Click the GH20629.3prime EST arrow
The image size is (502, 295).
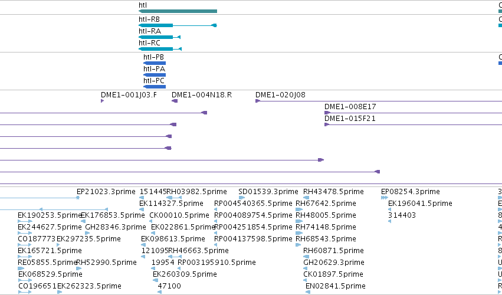(306, 268)
